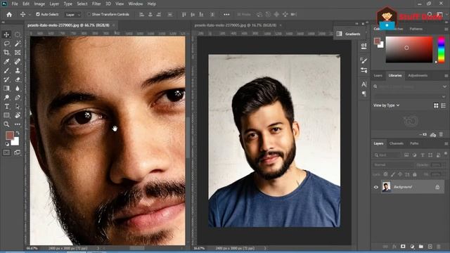The width and height of the screenshot is (450, 253).
Task: Expand the View by Type dropdown
Action: [386, 105]
